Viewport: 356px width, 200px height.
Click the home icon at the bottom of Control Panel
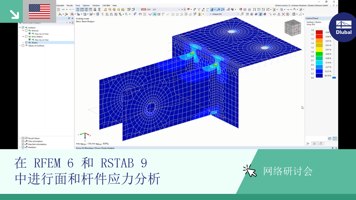pyautogui.click(x=314, y=144)
